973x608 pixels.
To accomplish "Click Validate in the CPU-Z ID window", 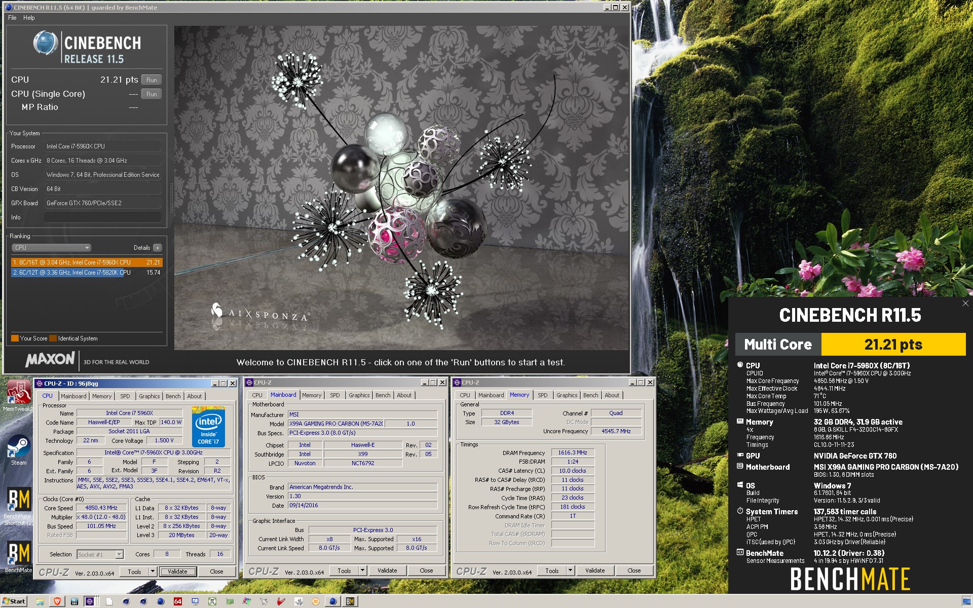I will [x=177, y=572].
